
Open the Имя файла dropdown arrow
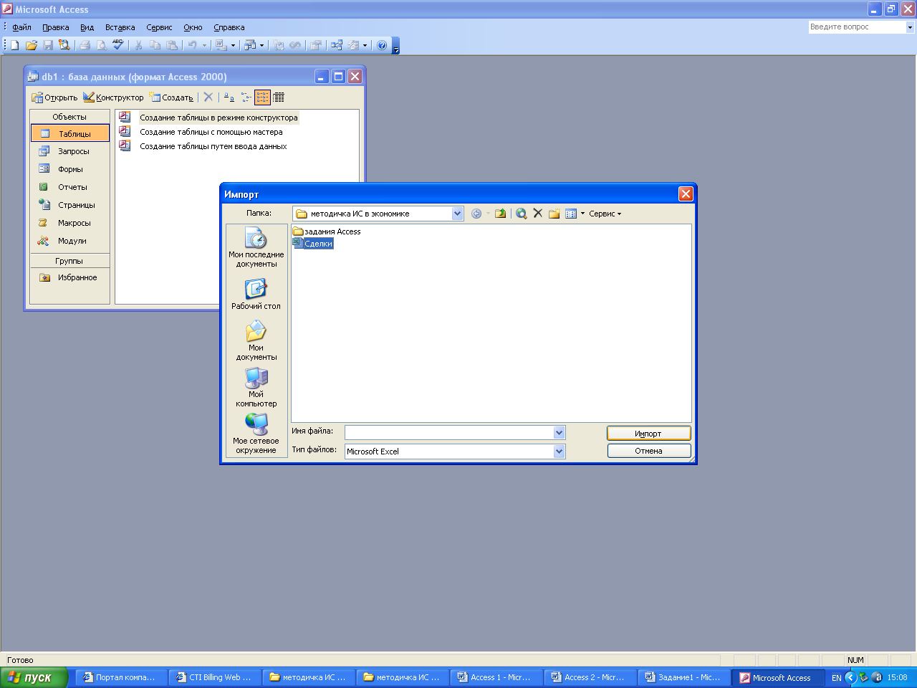tap(560, 432)
